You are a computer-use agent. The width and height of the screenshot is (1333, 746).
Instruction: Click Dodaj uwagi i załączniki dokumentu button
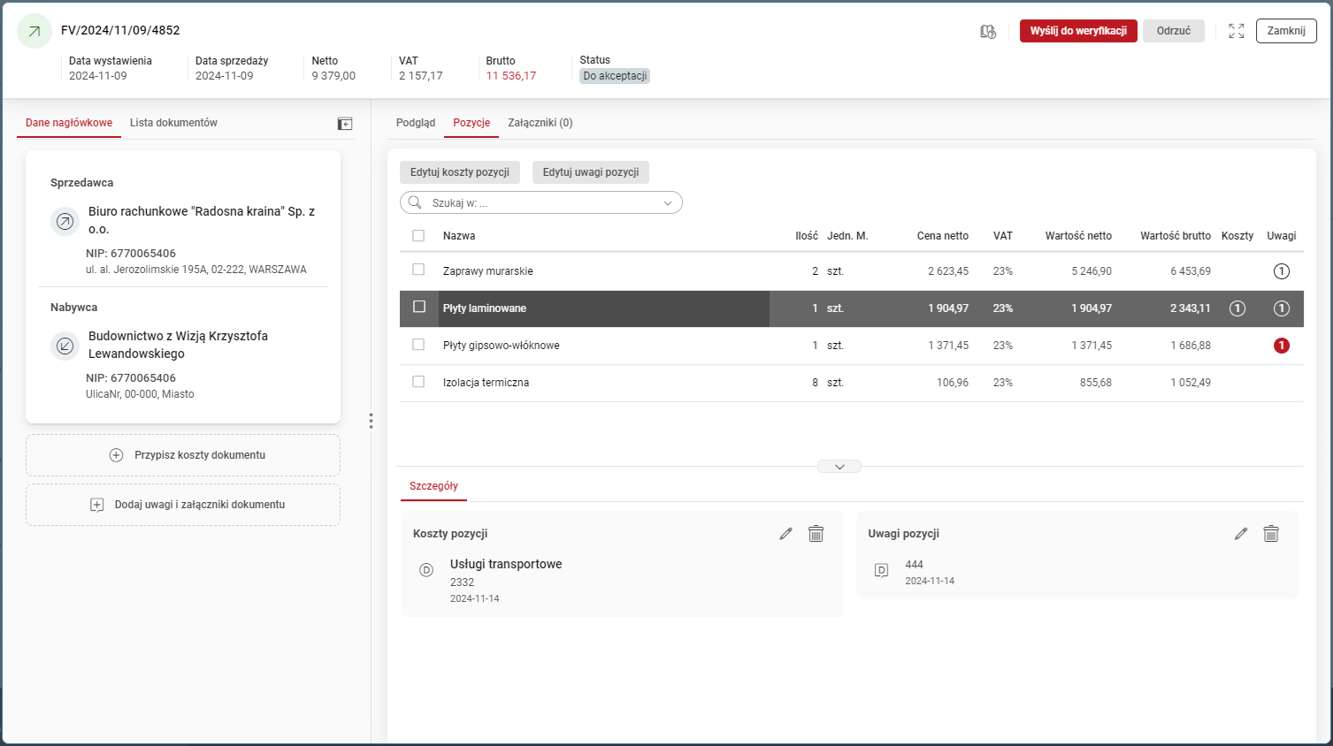pos(183,505)
